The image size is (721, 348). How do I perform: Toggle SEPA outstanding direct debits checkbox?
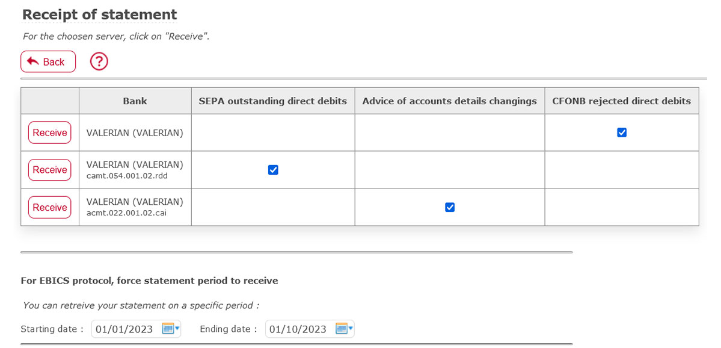click(273, 170)
